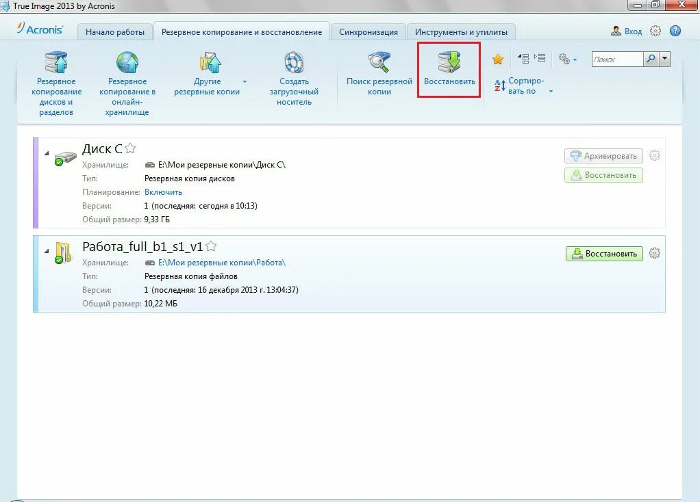The image size is (700, 502).
Task: Open Инструменты и утилиты tab
Action: point(461,32)
